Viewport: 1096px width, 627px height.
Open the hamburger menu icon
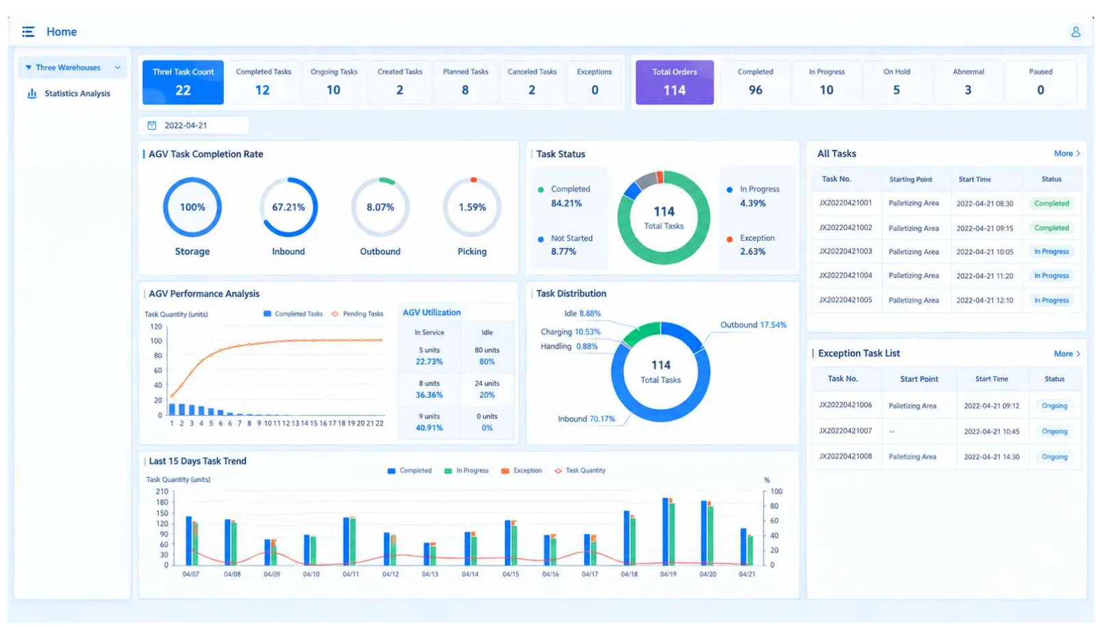tap(28, 31)
